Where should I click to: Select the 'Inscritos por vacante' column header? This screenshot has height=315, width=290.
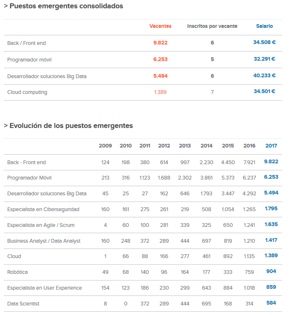pos(212,26)
